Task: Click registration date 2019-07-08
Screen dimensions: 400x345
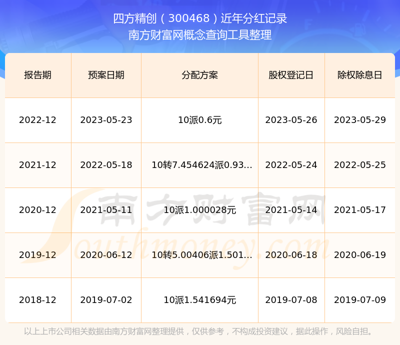Action: click(291, 300)
